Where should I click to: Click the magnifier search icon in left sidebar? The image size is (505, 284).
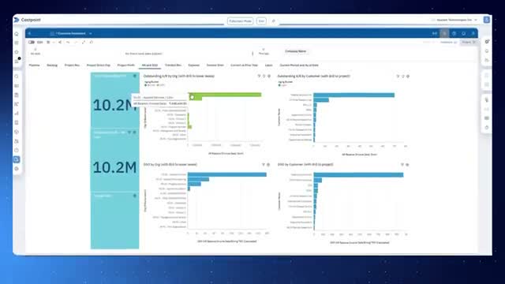[17, 77]
